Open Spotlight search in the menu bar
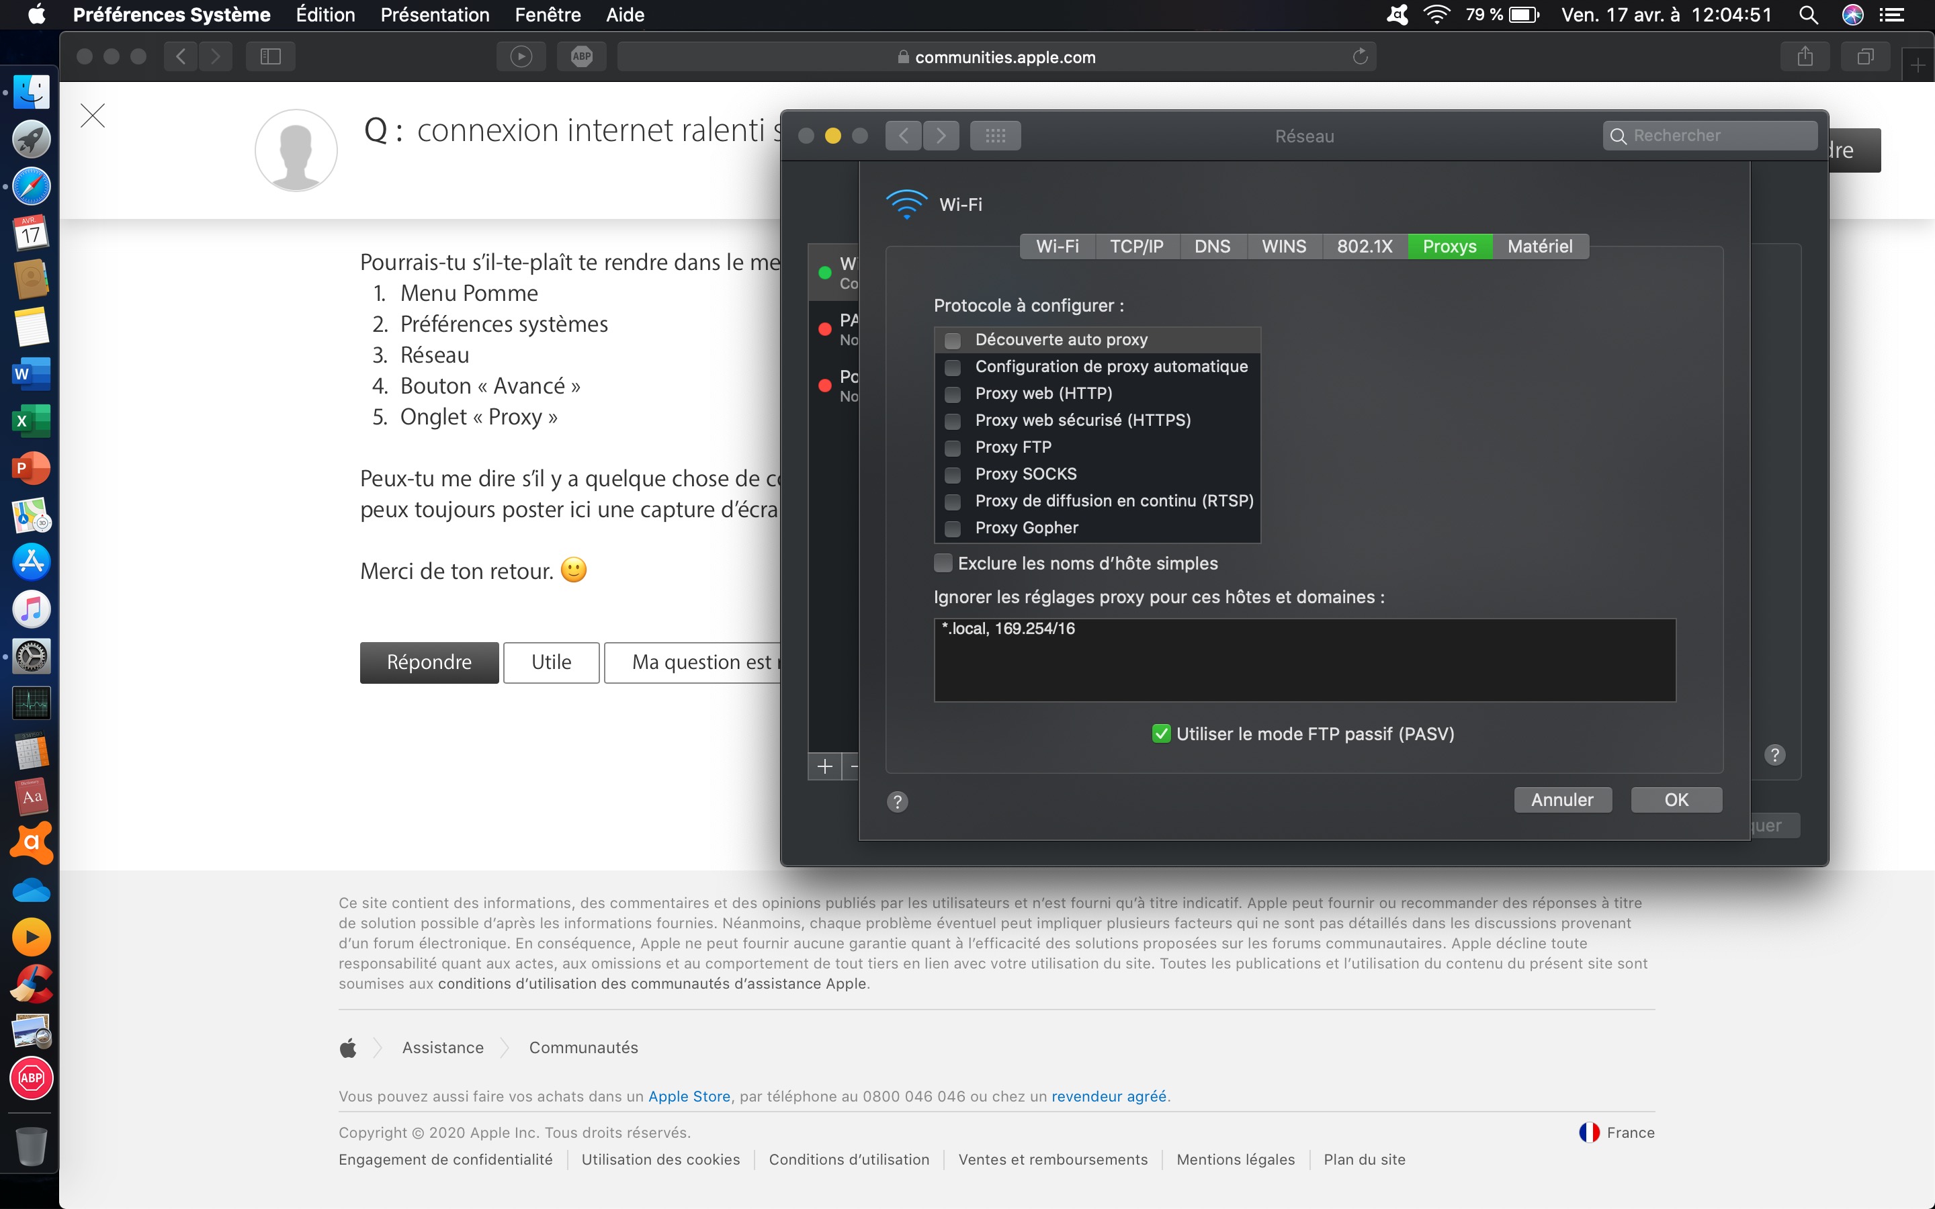 (x=1808, y=15)
